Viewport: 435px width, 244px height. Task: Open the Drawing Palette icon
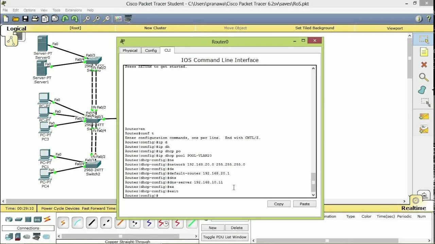(x=118, y=19)
